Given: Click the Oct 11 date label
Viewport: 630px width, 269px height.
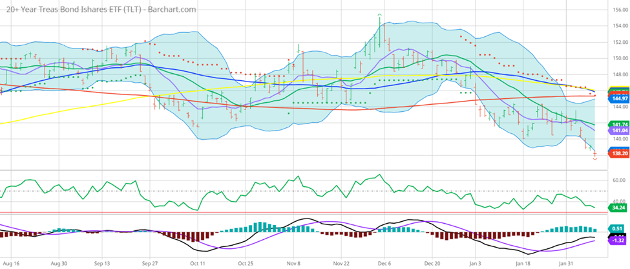Looking at the screenshot, I should pos(198,264).
